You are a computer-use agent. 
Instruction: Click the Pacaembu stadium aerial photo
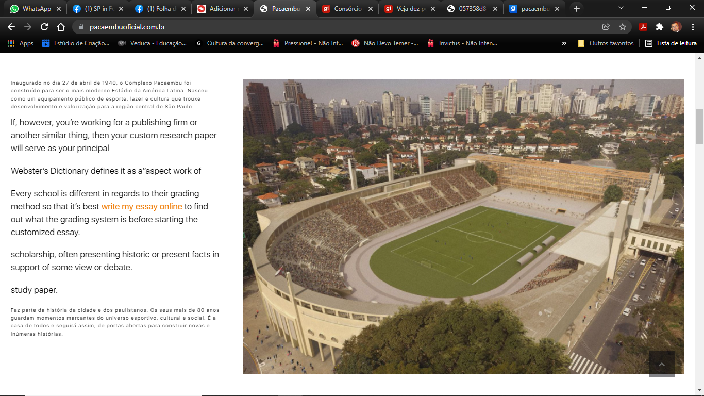click(463, 226)
